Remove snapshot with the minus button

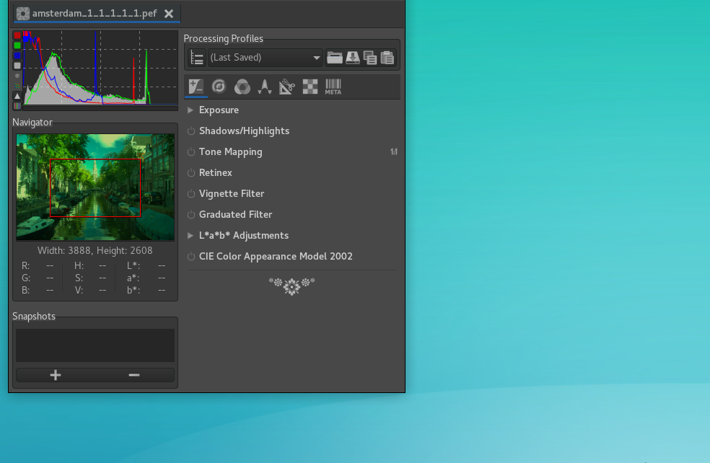[x=134, y=375]
